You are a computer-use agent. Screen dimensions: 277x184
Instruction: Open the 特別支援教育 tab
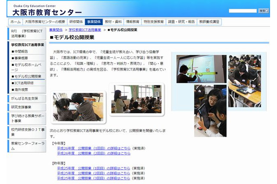click(154, 22)
